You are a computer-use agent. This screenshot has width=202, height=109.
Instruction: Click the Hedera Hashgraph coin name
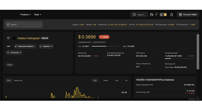tap(29, 38)
